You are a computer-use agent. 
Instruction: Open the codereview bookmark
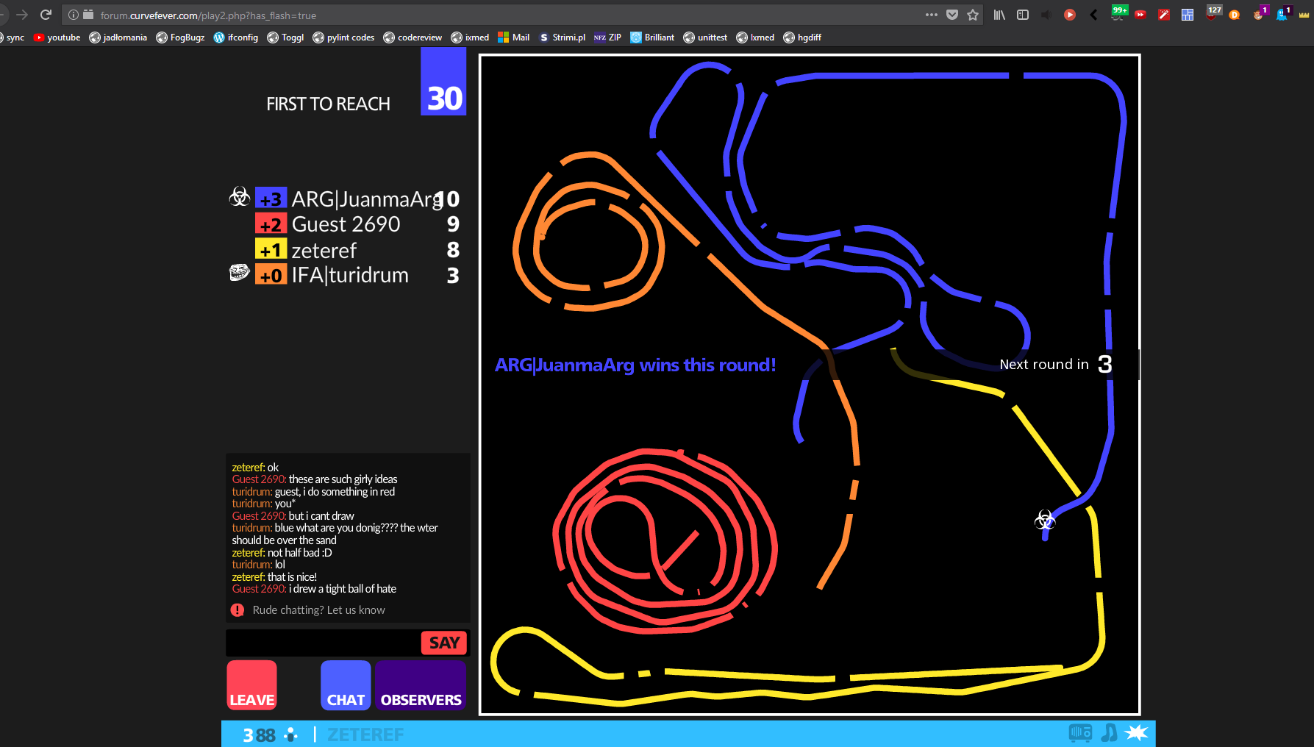pos(413,37)
